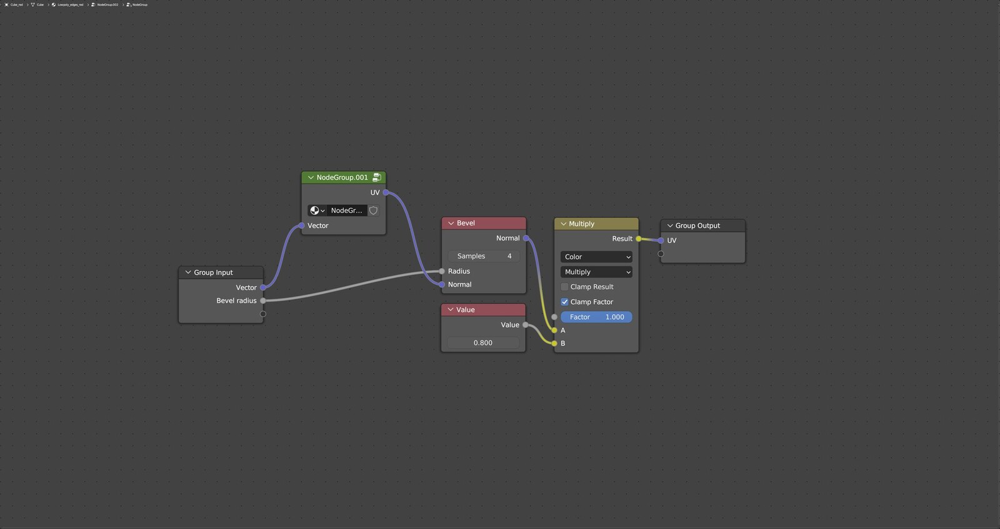
Task: Disable the Clamp Factor checkbox
Action: click(564, 302)
